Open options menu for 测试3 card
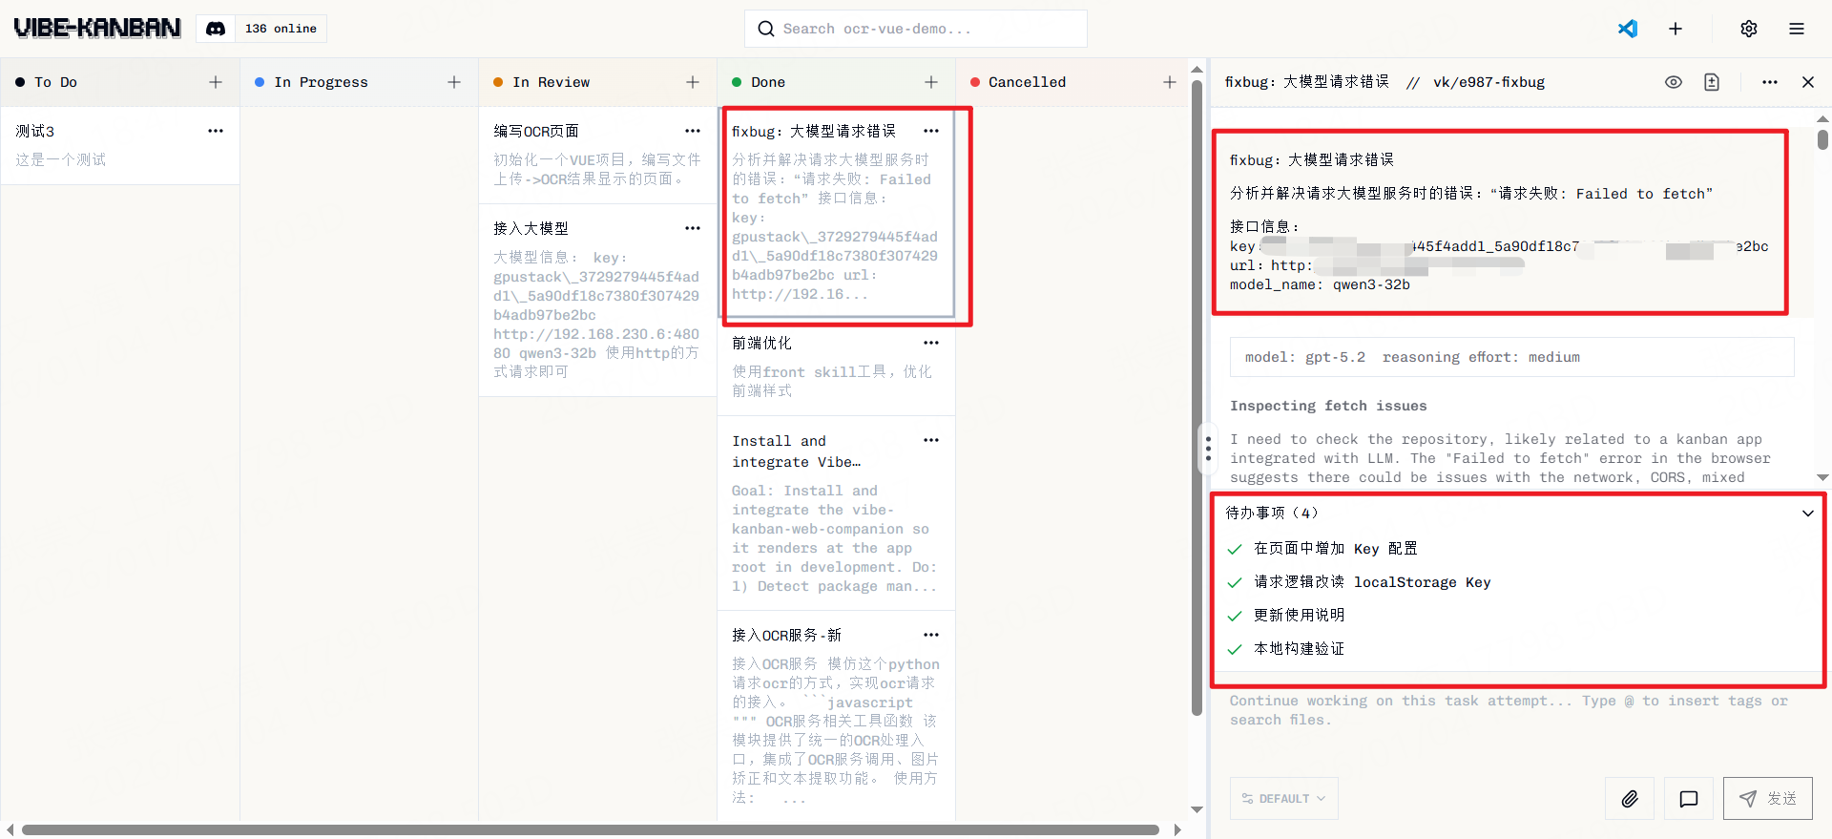The image size is (1832, 839). pos(216,131)
